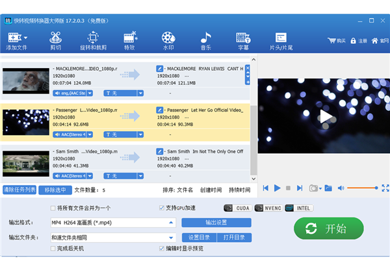
Task: Select the Passenger video thumbnail
Action: click(26, 122)
